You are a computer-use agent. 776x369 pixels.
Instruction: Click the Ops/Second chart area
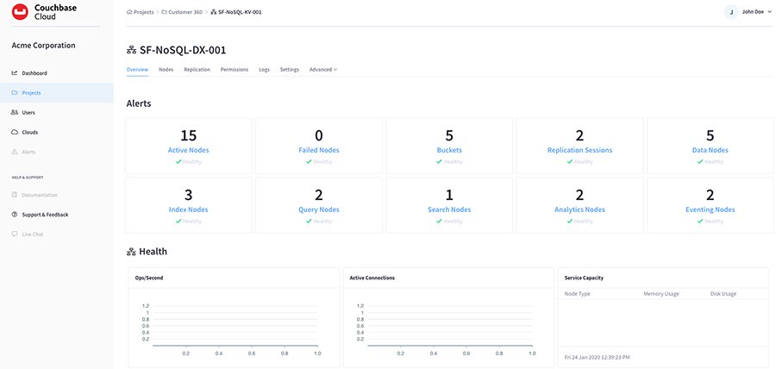pos(233,328)
